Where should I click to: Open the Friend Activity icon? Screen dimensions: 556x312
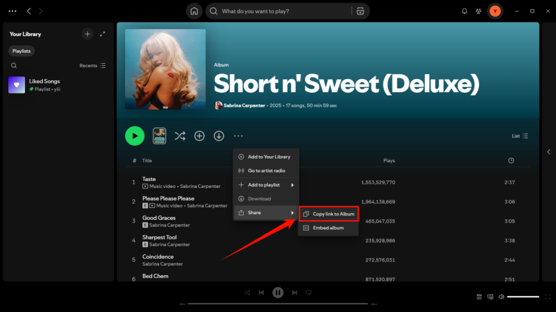(478, 11)
